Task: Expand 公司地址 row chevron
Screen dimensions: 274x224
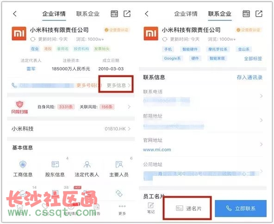Action: (261, 171)
